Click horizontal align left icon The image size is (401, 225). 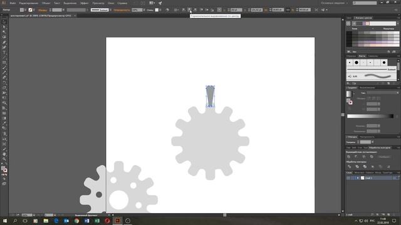tap(184, 10)
